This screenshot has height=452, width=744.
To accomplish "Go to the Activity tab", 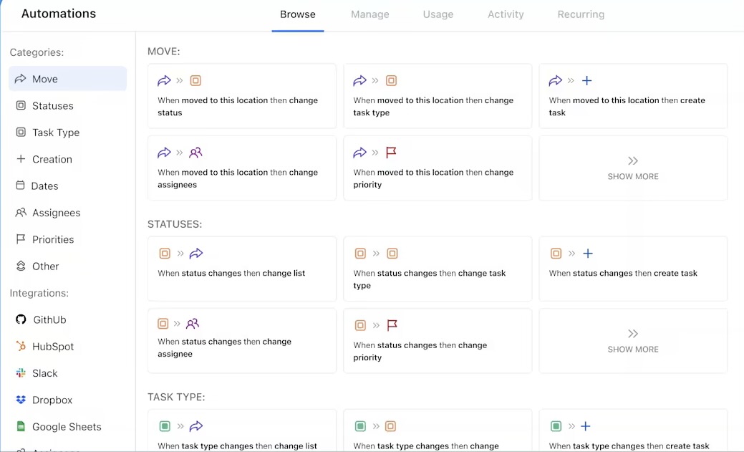I will 506,14.
